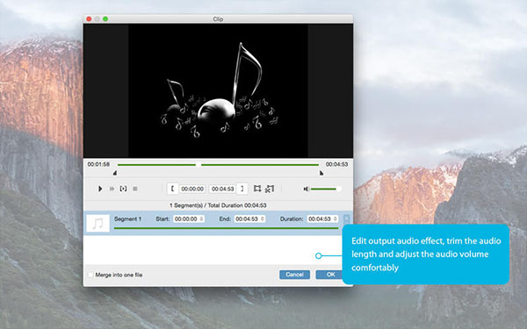Mute audio via the speaker icon
The image size is (527, 329).
306,189
